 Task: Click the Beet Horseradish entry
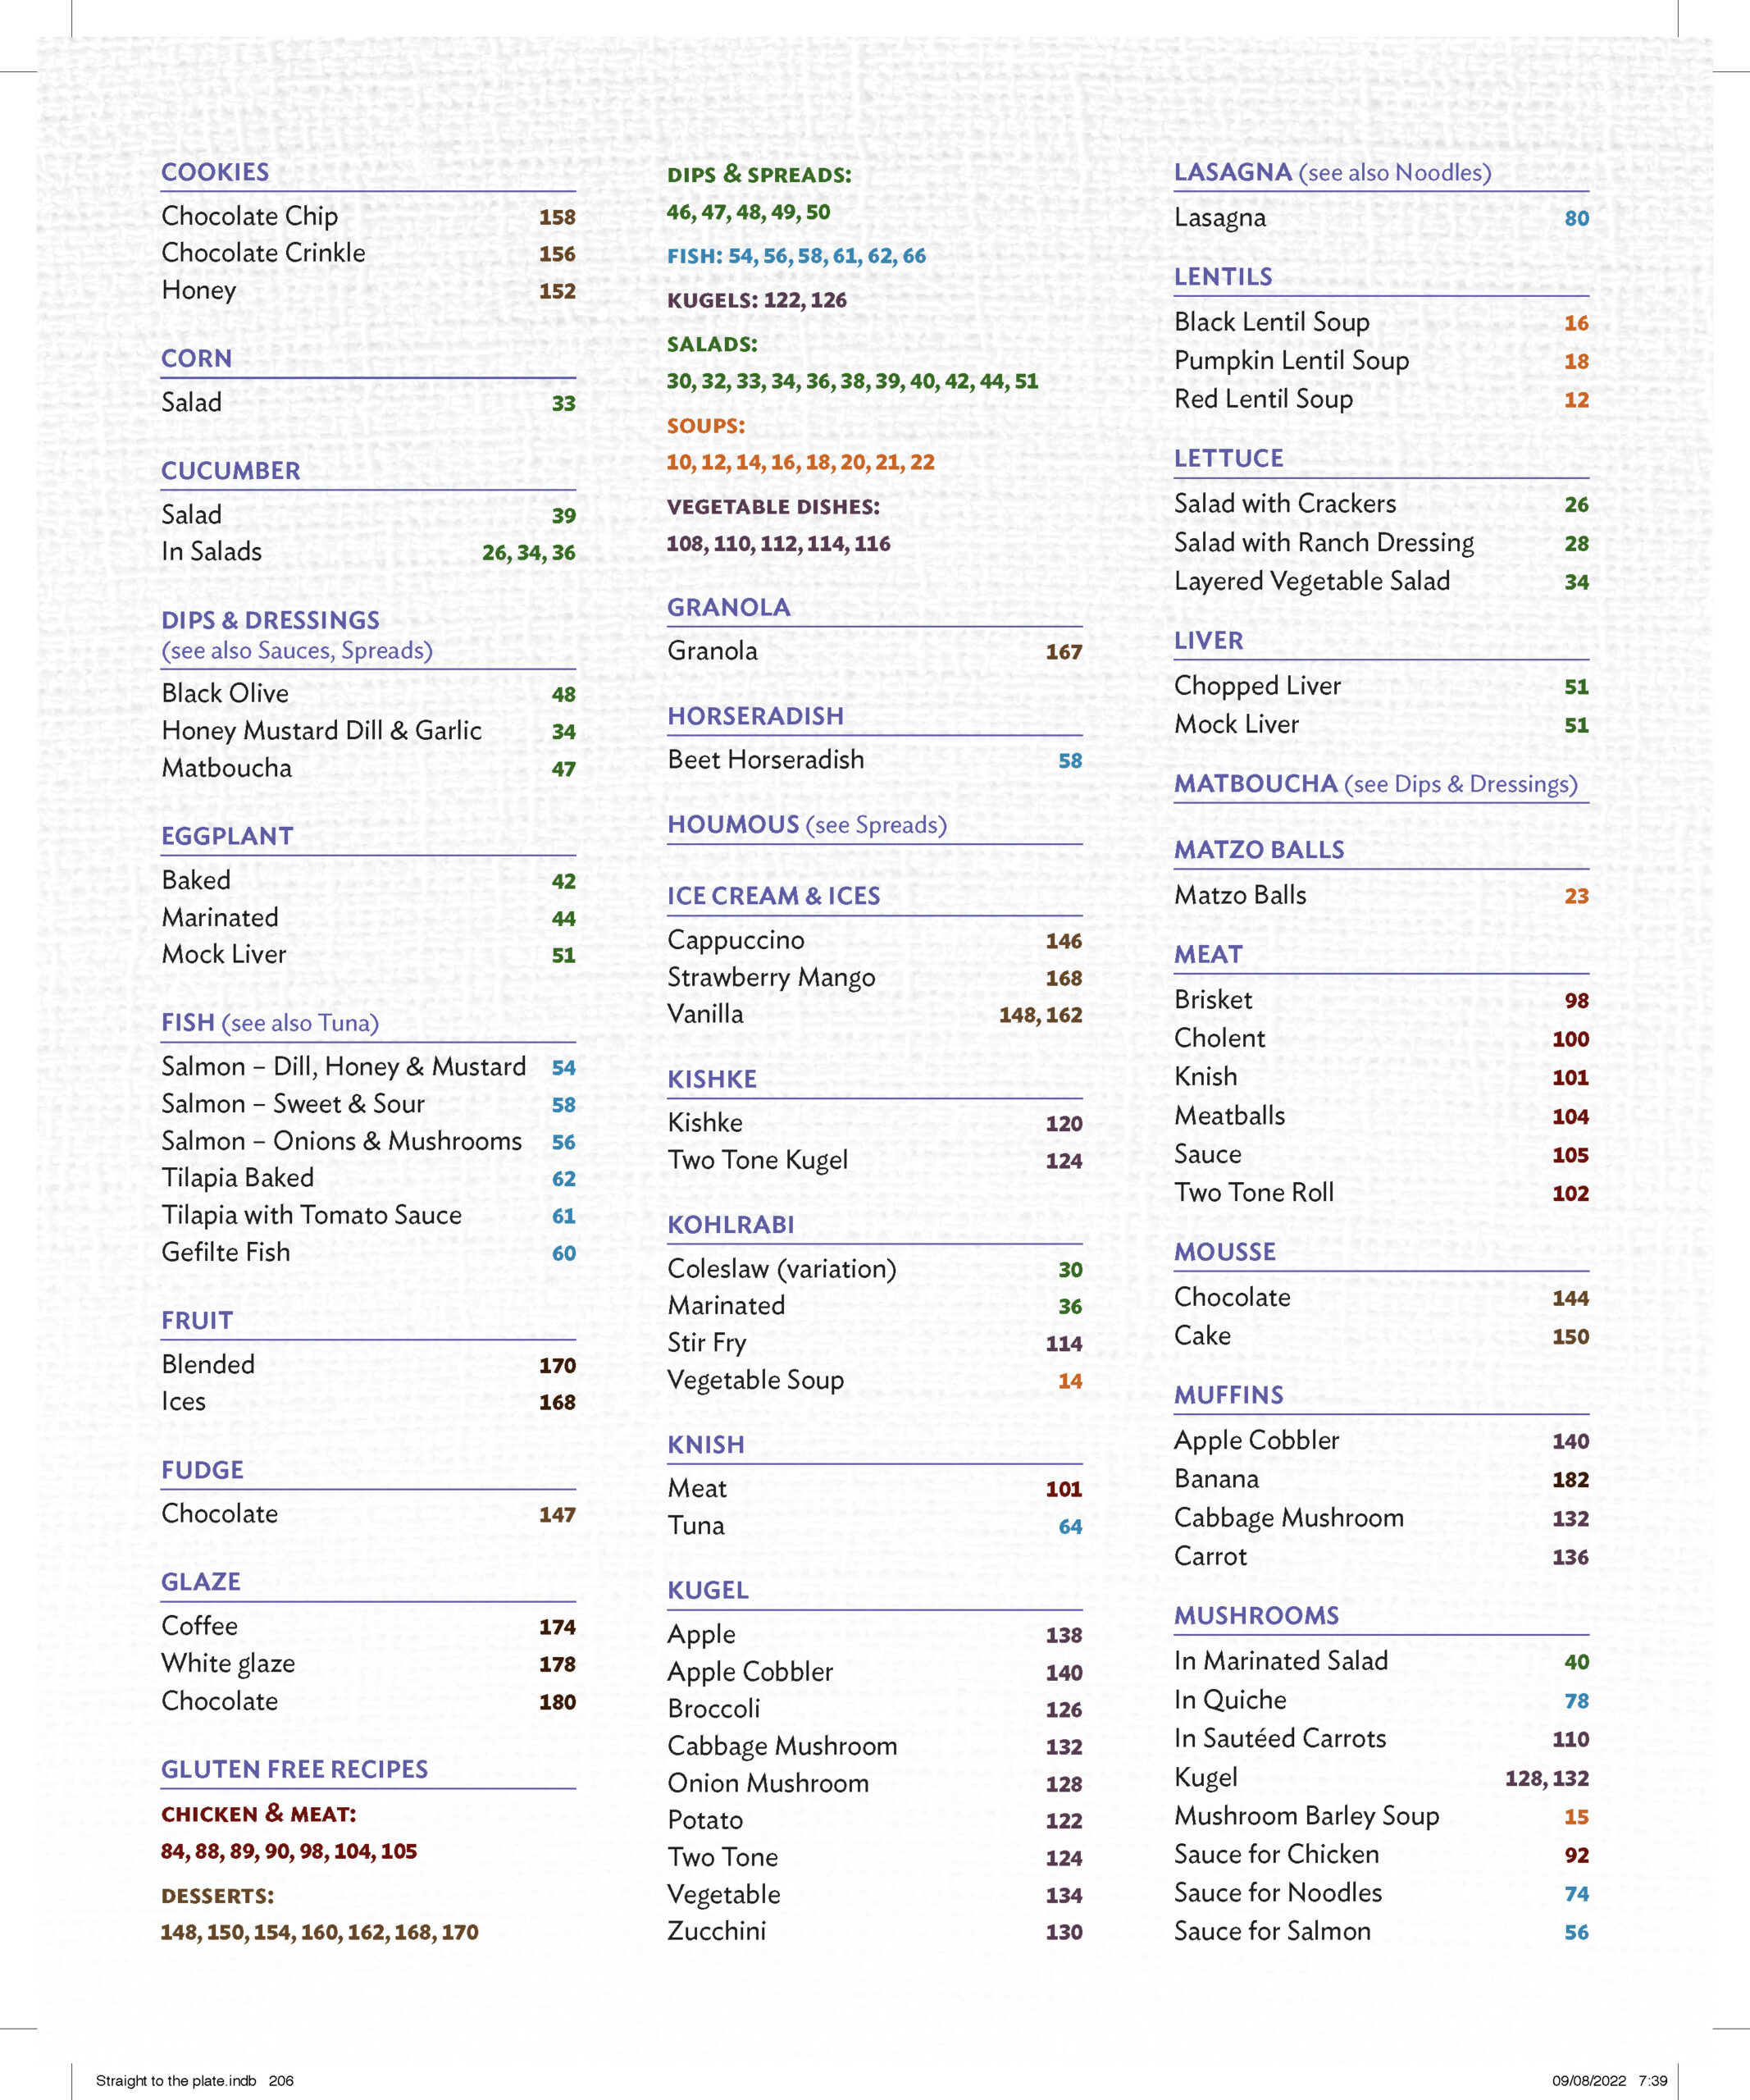(766, 759)
